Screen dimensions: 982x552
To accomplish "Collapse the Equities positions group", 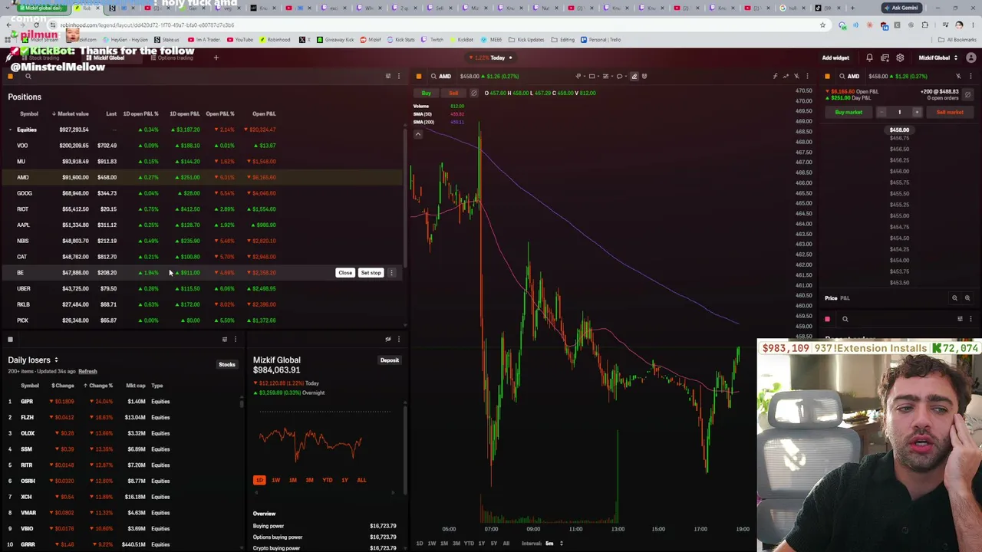I will [10, 130].
